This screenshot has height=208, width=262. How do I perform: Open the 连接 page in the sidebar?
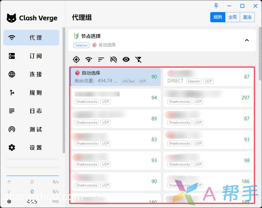pyautogui.click(x=31, y=74)
